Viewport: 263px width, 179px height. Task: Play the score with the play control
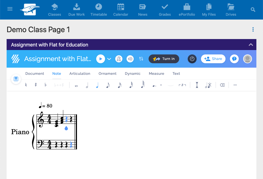101,59
